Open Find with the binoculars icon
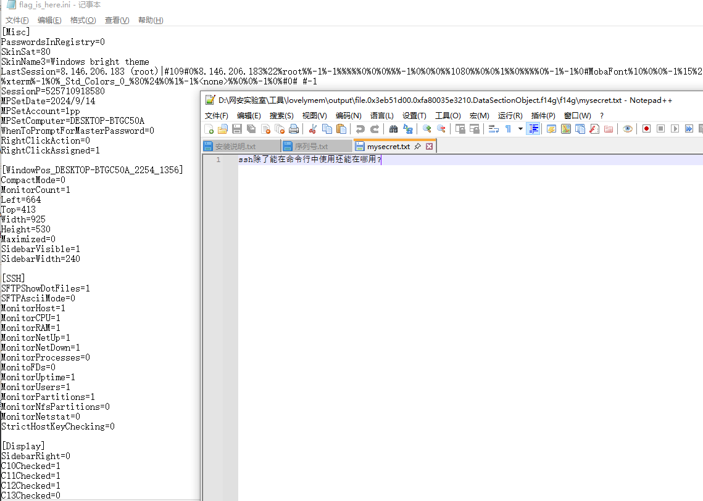The height and width of the screenshot is (501, 703). [394, 129]
